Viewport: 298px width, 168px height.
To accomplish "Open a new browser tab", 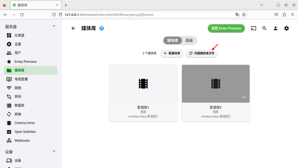I will coord(66,5).
